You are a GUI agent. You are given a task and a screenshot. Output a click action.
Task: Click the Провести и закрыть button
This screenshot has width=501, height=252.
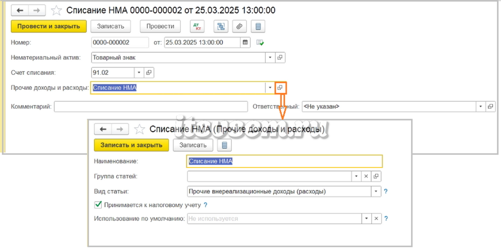click(x=48, y=26)
